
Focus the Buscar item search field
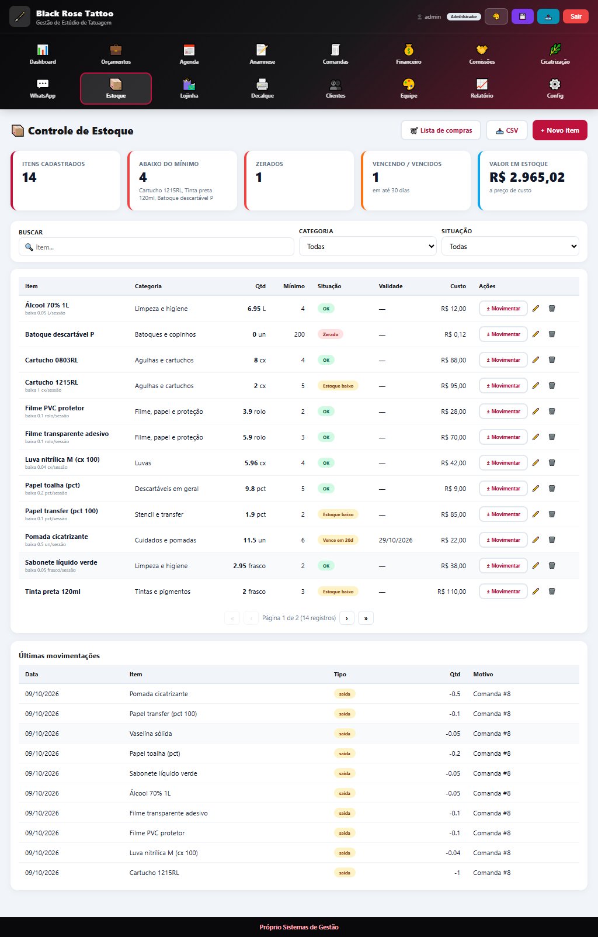click(157, 247)
